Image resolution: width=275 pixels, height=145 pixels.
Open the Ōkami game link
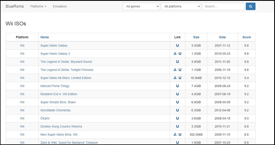(45, 118)
